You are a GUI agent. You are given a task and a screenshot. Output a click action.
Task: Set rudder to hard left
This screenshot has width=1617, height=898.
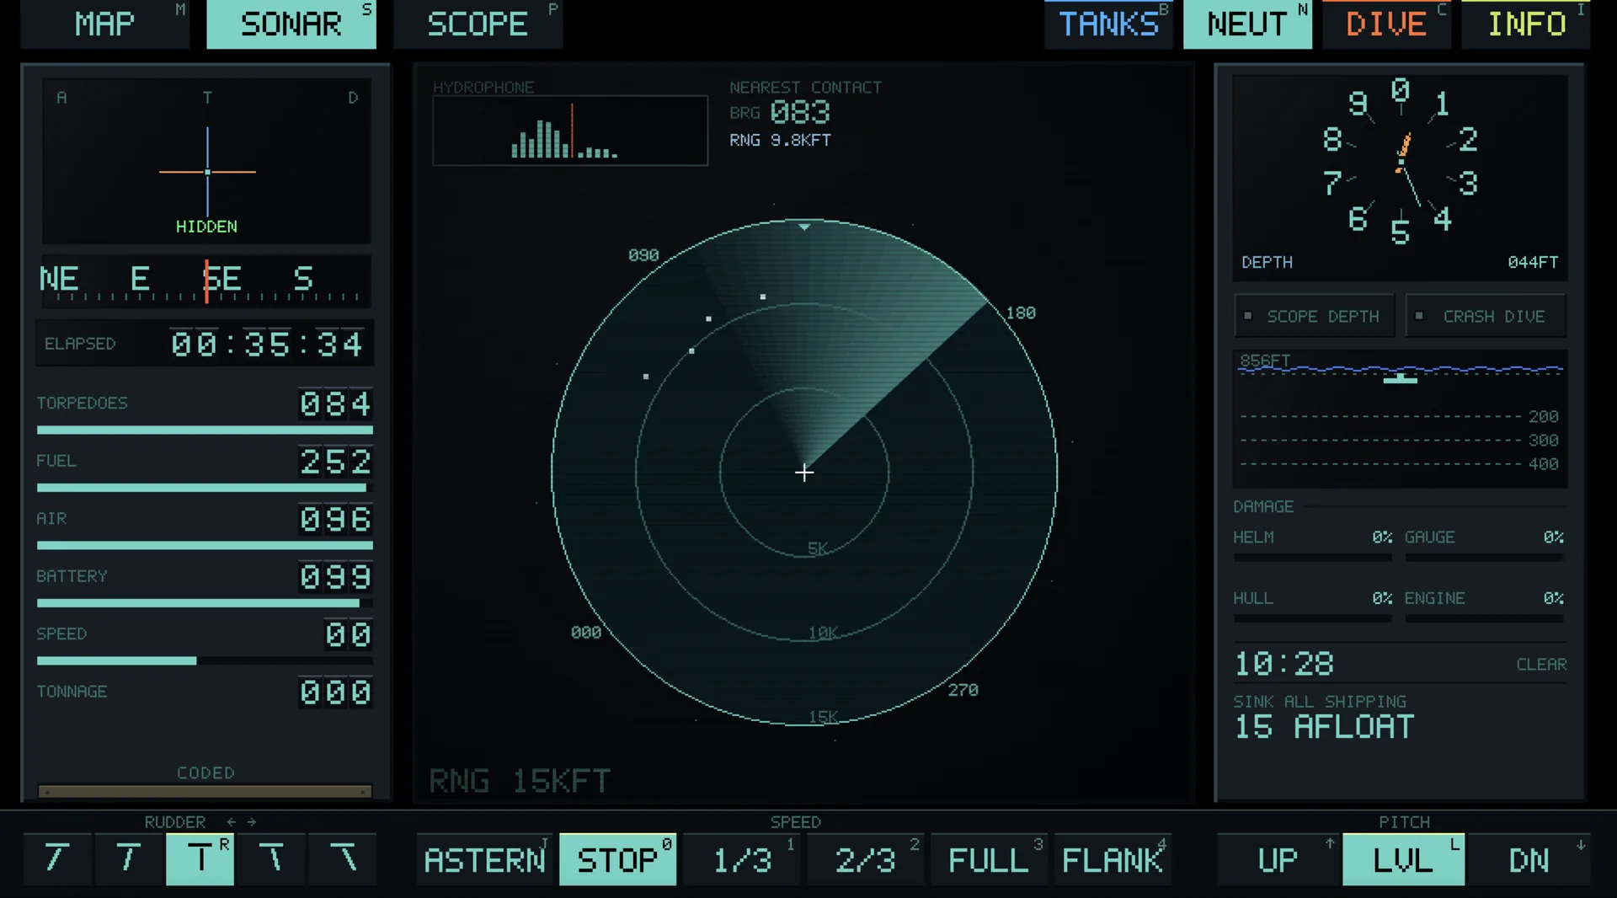pos(56,859)
